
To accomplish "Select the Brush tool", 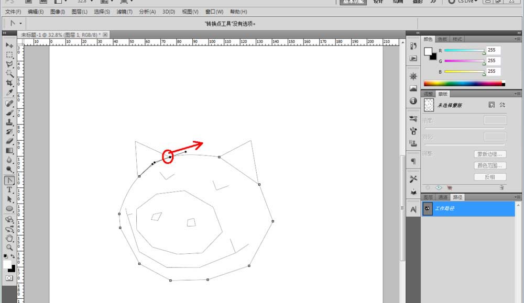I will [x=9, y=113].
